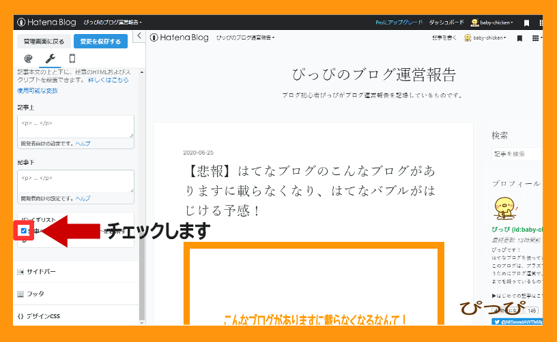Click the ぴっぴ (id:baby-chicken) profile link

coord(517,230)
